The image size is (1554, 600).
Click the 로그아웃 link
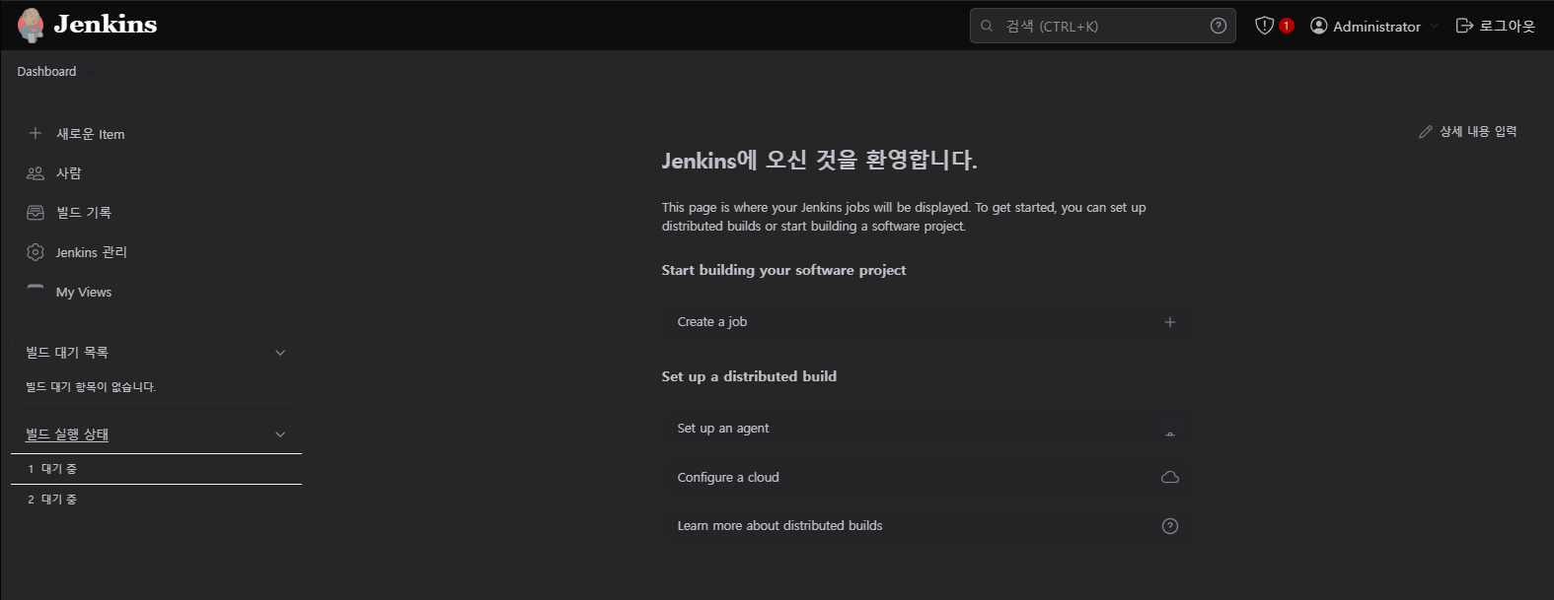pyautogui.click(x=1496, y=26)
